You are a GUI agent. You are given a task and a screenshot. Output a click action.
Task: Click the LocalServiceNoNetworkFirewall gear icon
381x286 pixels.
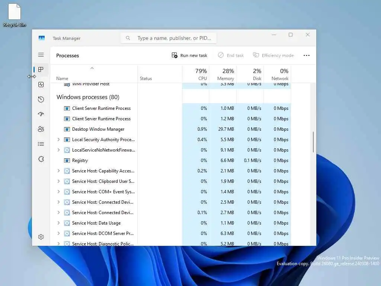pos(67,150)
